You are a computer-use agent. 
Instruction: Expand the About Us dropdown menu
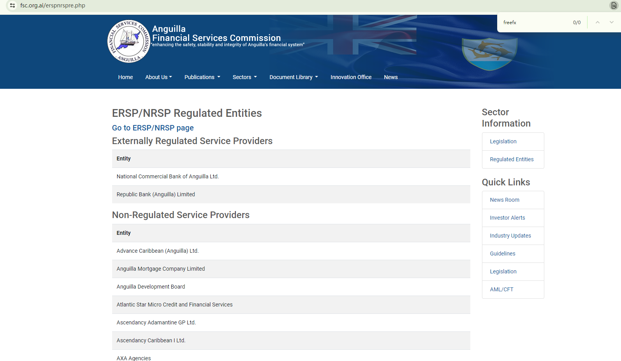click(158, 77)
